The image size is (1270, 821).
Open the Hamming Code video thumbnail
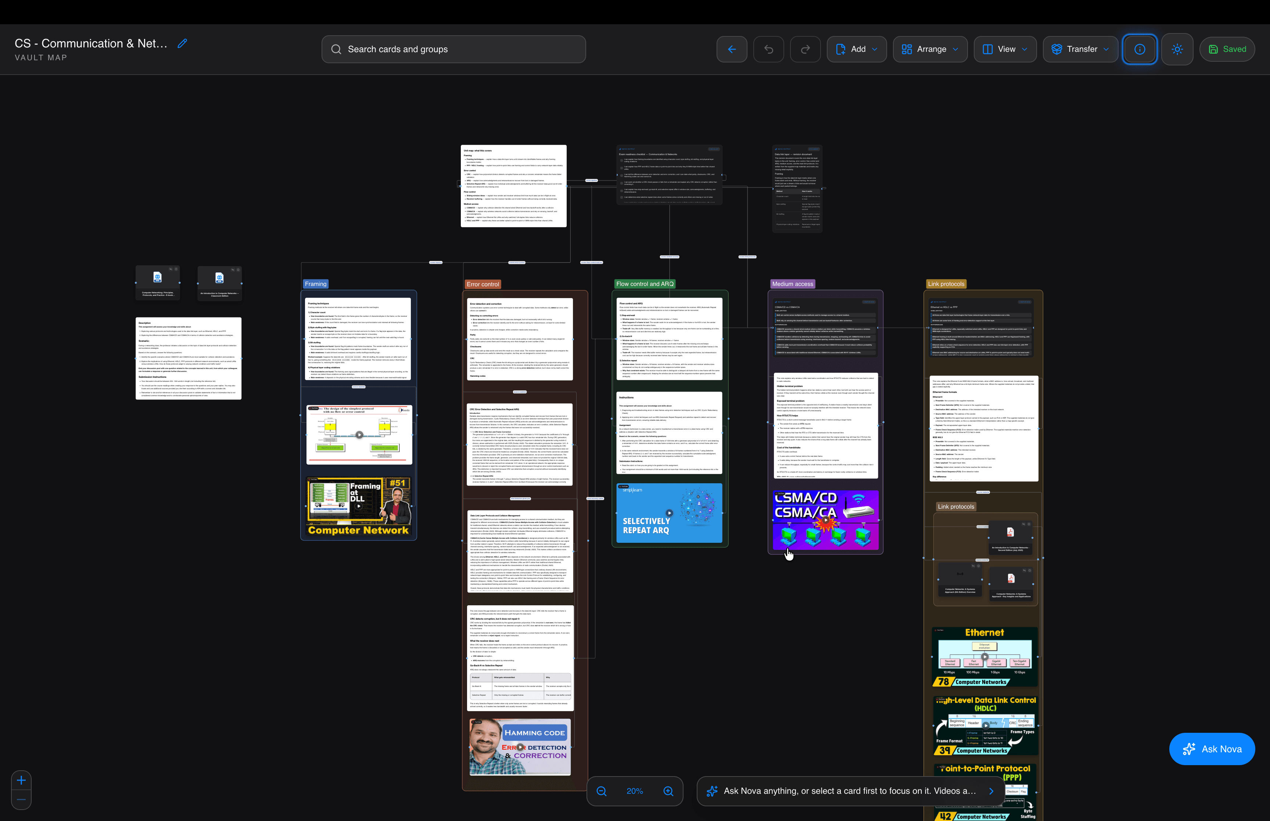coord(520,747)
